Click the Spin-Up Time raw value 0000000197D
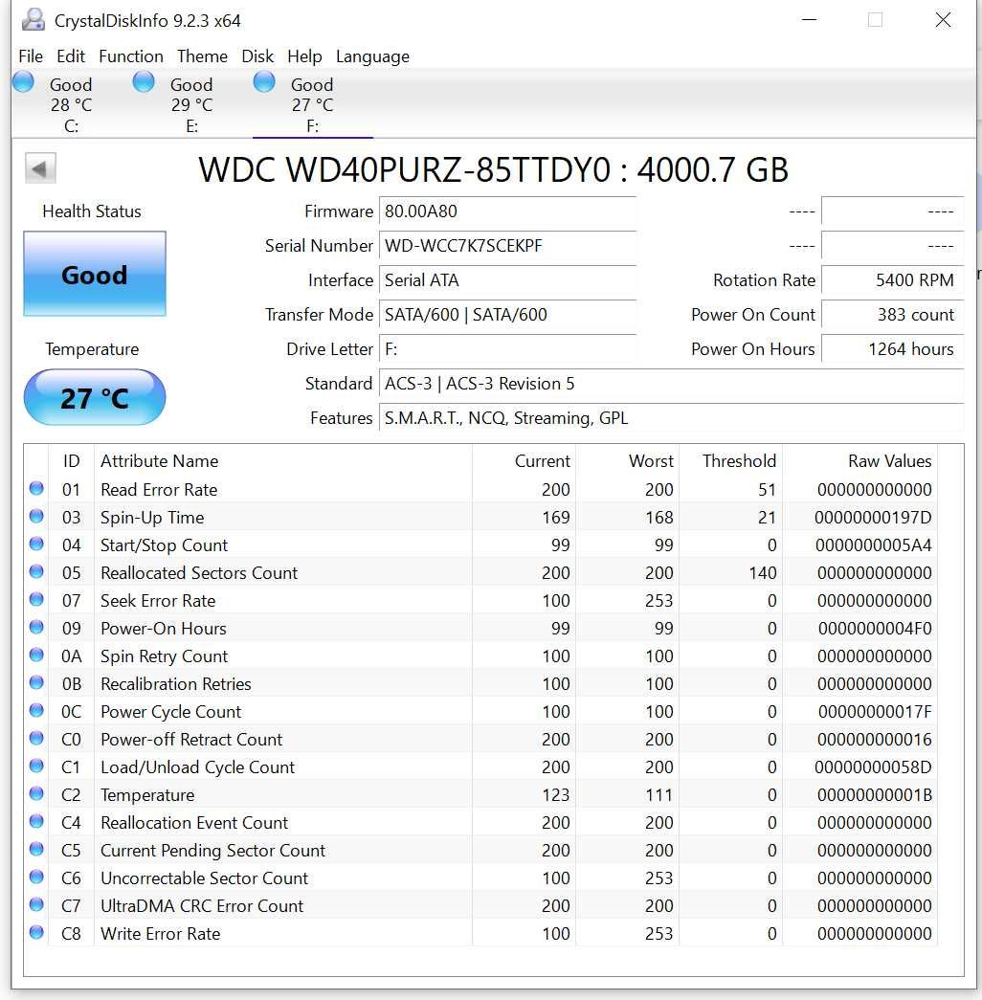982x1000 pixels. click(x=872, y=517)
